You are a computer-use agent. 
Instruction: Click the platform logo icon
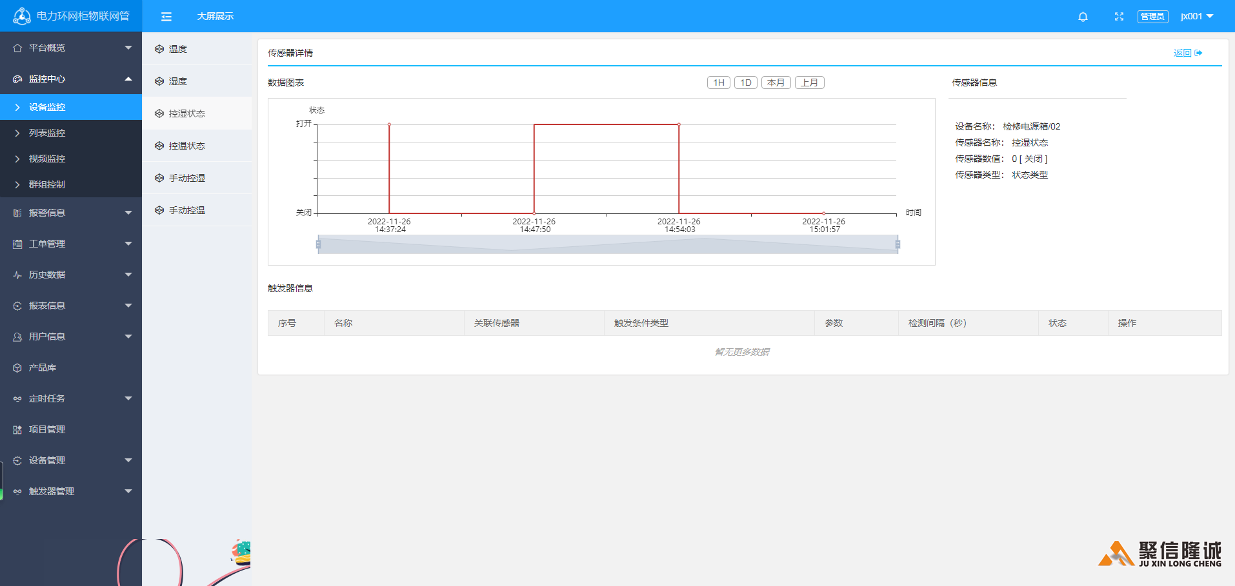tap(22, 16)
